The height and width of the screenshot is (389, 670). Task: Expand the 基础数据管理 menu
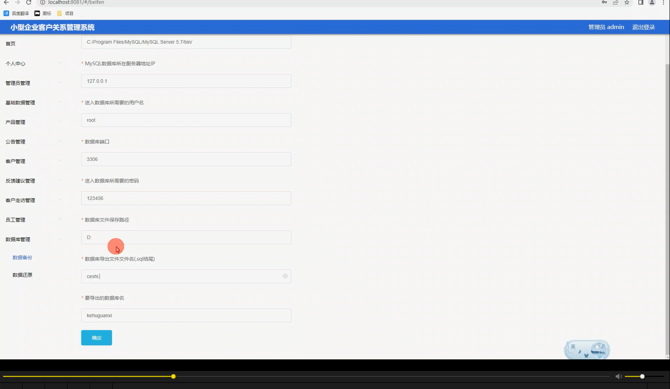tap(34, 103)
